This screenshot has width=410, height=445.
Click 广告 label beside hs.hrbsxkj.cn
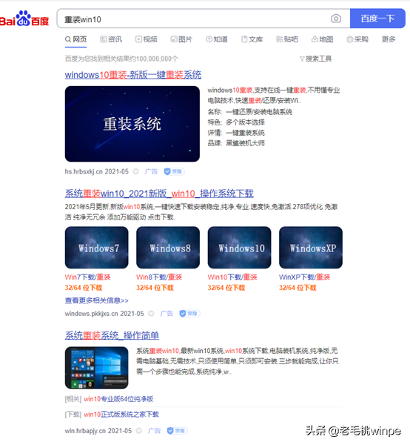(151, 171)
